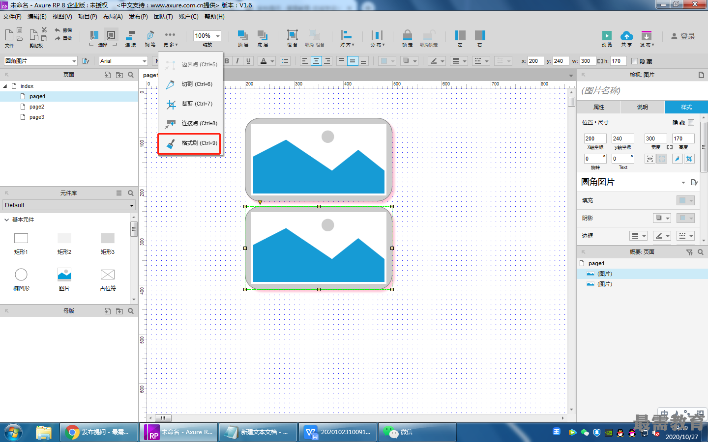Select page3 in the Pages tree

tap(36, 117)
